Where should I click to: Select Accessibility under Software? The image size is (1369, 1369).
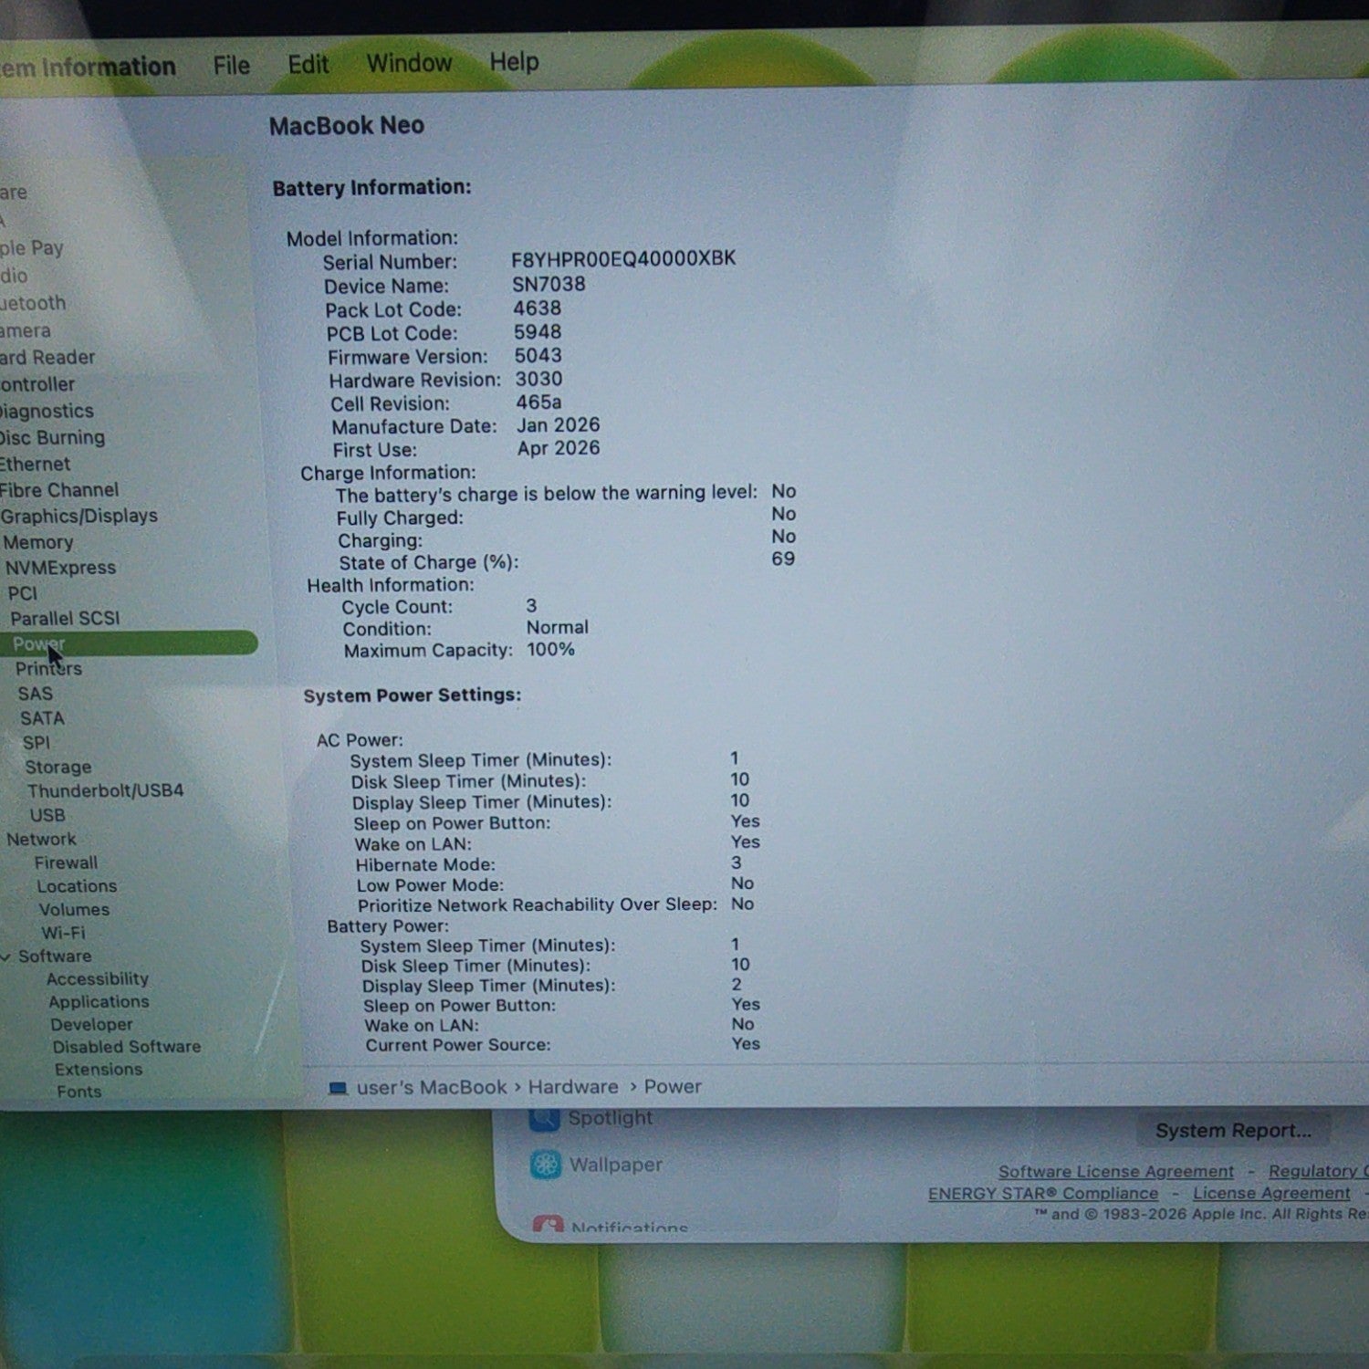click(97, 979)
